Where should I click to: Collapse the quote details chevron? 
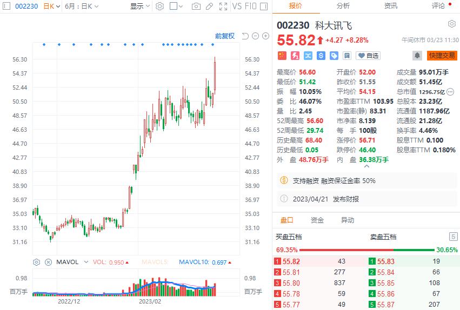(366, 166)
